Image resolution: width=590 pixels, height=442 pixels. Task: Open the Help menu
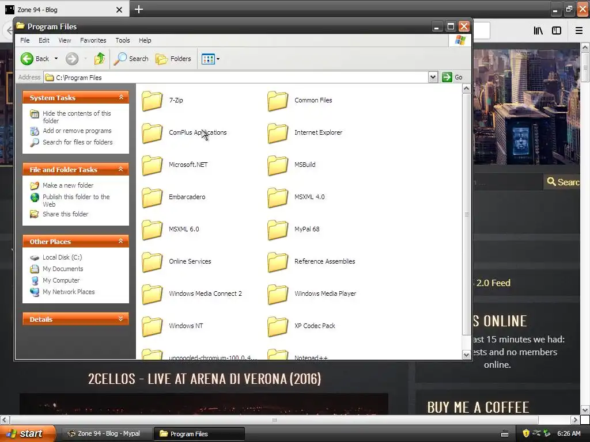145,40
